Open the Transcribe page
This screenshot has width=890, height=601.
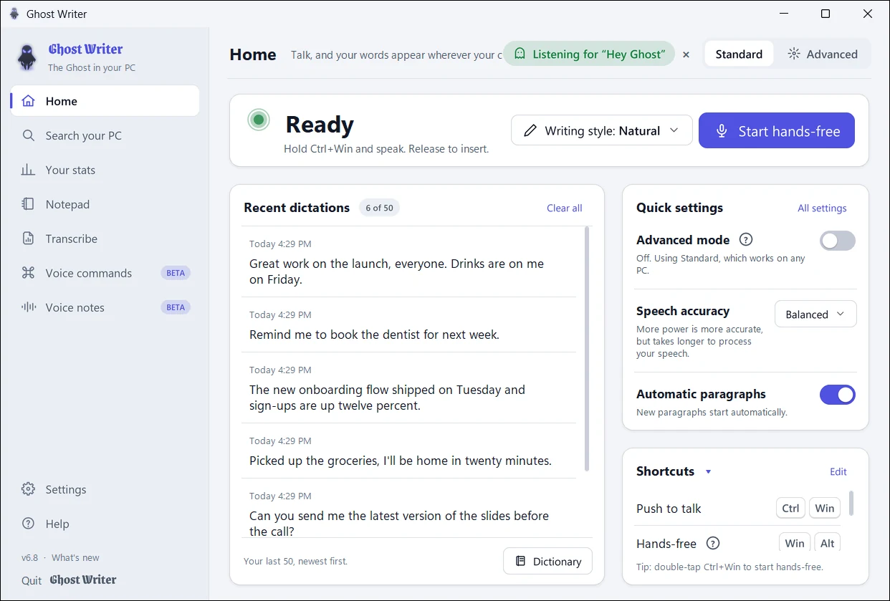(x=105, y=239)
